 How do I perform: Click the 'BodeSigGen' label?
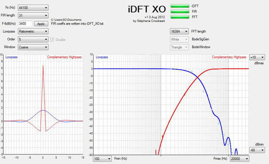(200, 39)
